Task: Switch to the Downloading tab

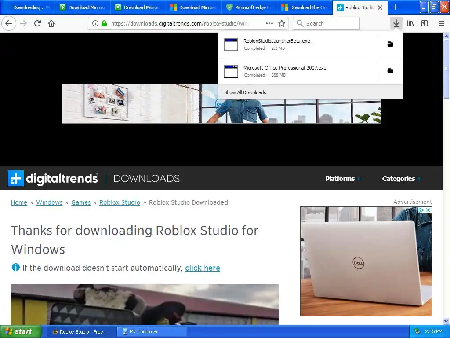Action: point(28,7)
